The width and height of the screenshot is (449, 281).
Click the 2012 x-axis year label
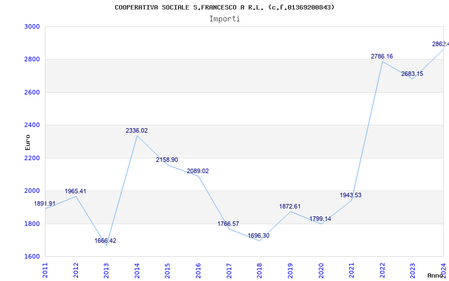76,270
